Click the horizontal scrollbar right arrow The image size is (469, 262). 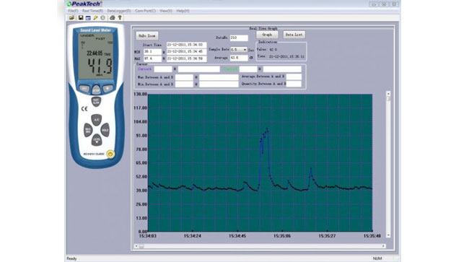383,246
